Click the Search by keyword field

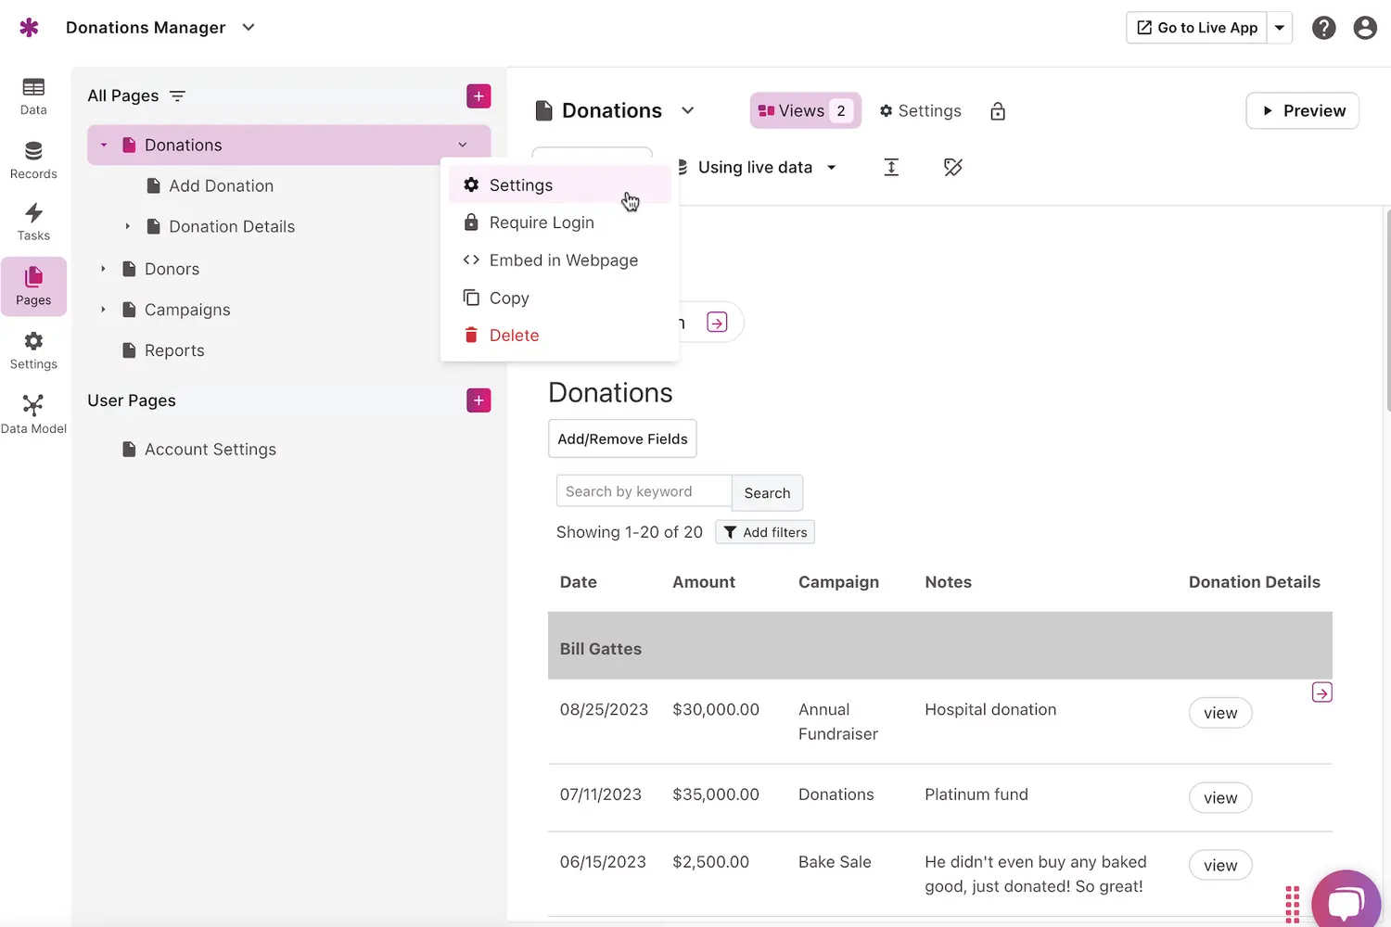tap(644, 491)
